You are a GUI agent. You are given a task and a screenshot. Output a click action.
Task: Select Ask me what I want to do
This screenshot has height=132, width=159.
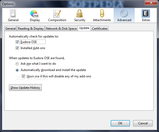pyautogui.click(x=17, y=64)
